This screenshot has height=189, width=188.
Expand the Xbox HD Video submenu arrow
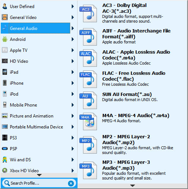click(x=73, y=170)
